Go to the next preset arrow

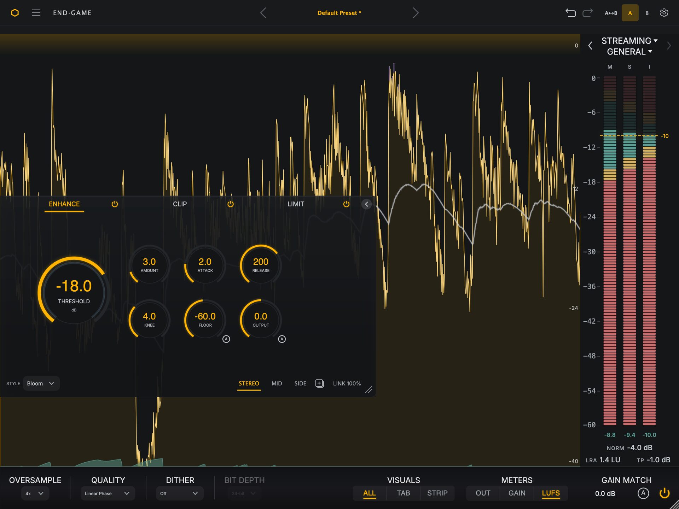(x=416, y=13)
